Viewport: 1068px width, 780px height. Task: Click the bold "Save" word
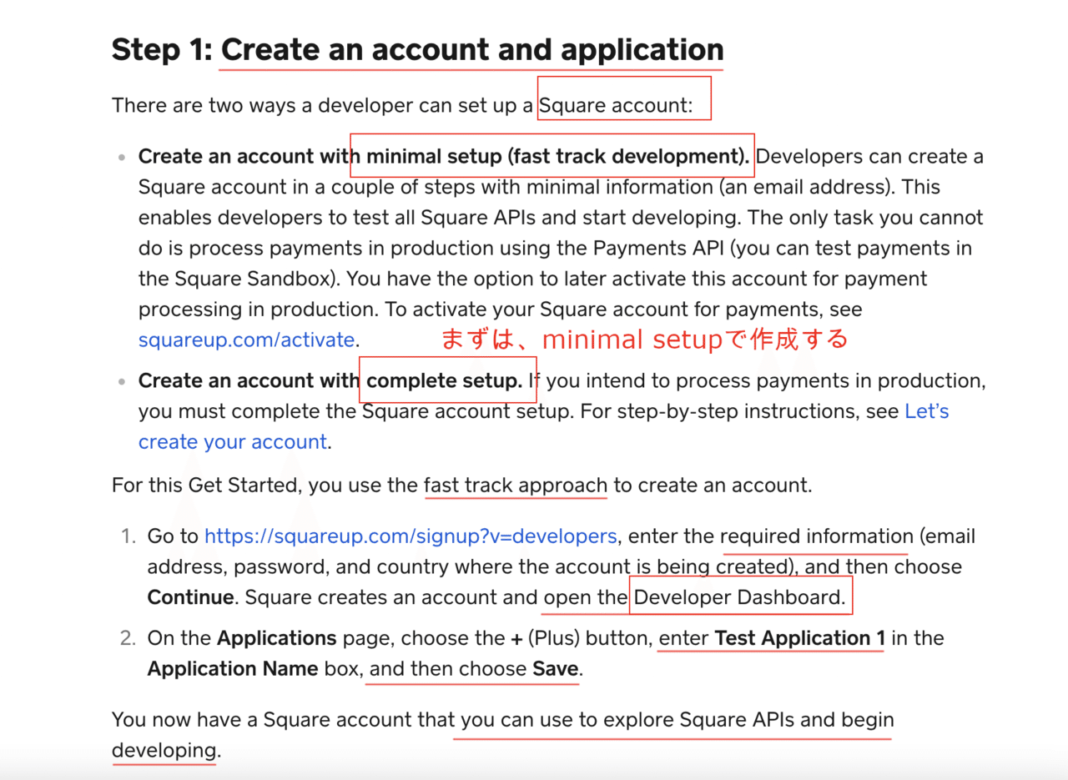tap(556, 669)
